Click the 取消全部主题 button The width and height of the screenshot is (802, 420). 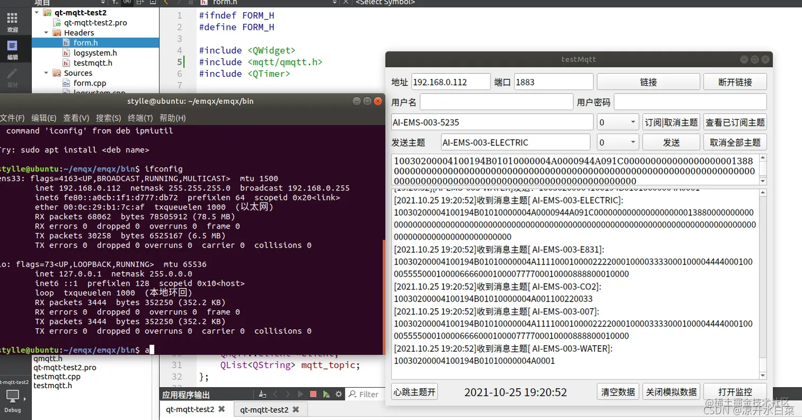coord(735,142)
